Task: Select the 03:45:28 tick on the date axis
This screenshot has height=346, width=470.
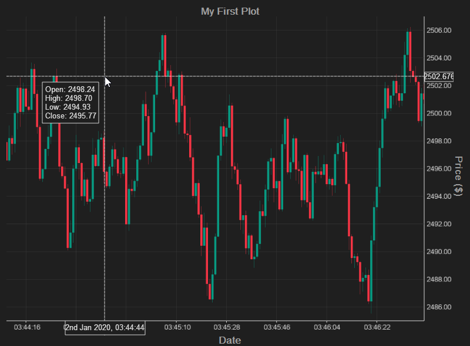Action: coord(227,327)
